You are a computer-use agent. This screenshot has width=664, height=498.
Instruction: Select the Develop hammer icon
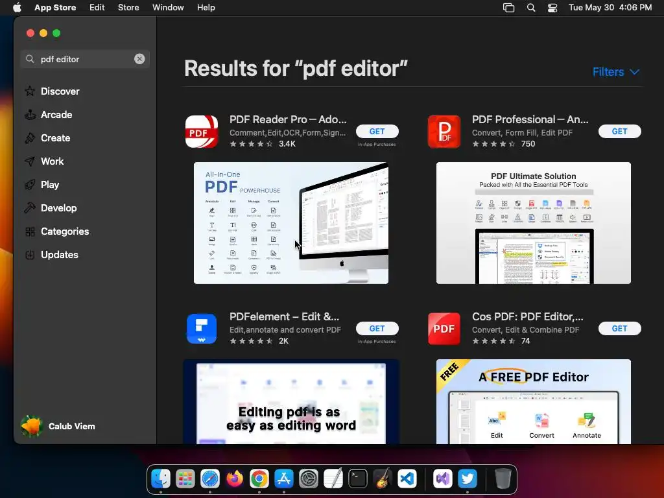click(x=30, y=208)
